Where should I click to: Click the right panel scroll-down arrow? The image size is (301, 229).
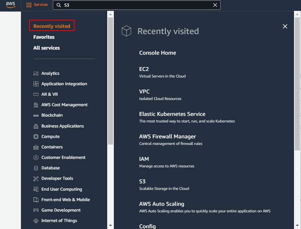(x=298, y=226)
